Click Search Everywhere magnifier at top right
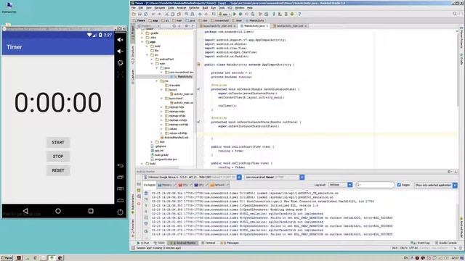Image resolution: width=465 pixels, height=261 pixels. click(x=455, y=14)
